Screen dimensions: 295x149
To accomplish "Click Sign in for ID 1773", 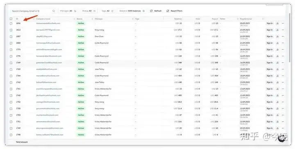I will pyautogui.click(x=270, y=50).
